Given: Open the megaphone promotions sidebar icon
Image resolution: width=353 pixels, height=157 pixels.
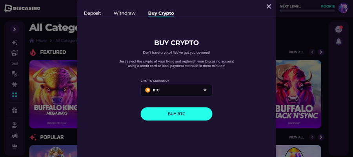Looking at the screenshot, I should [15, 136].
